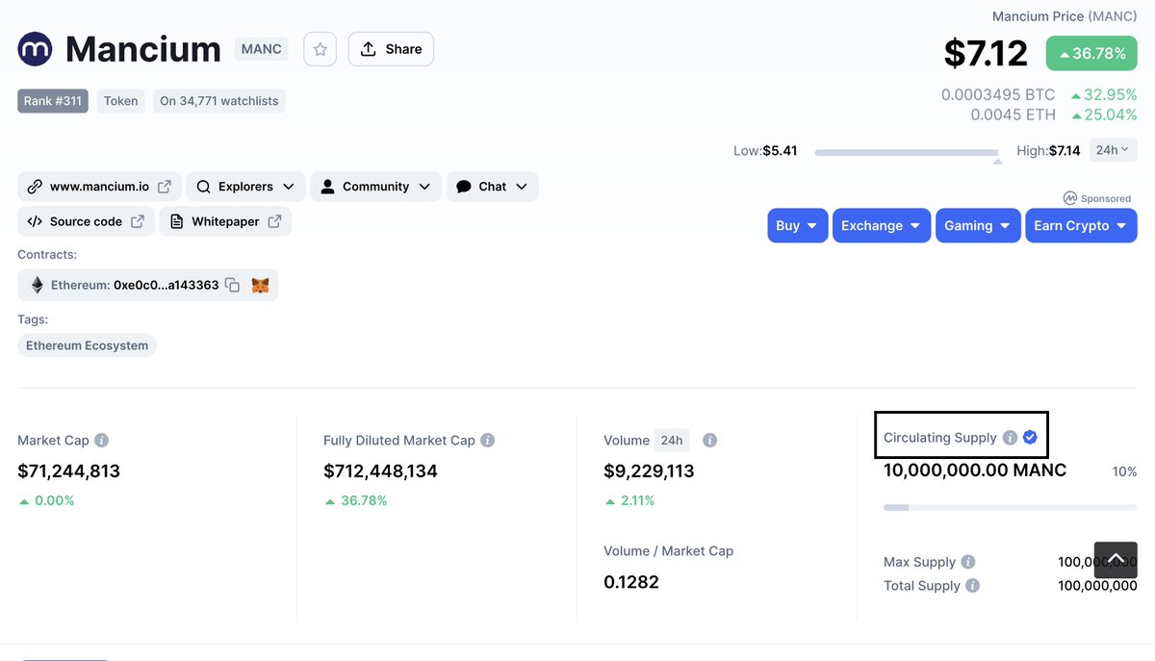Click the Total Supply 100,000,000 value
This screenshot has width=1155, height=661.
(x=1097, y=585)
